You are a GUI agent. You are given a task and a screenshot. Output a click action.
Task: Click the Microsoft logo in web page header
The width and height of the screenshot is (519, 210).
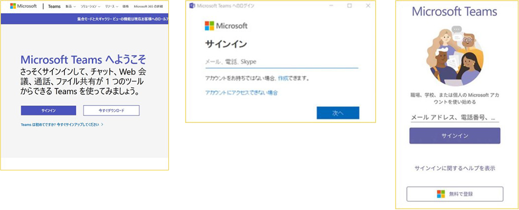coord(24,6)
